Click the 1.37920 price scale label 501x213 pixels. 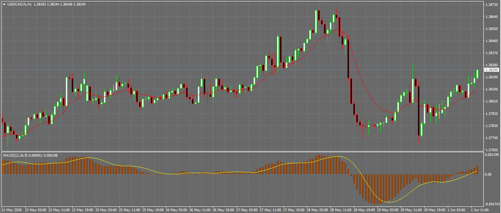491,113
